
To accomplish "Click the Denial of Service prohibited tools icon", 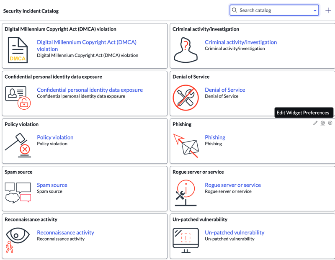I will 186,98.
